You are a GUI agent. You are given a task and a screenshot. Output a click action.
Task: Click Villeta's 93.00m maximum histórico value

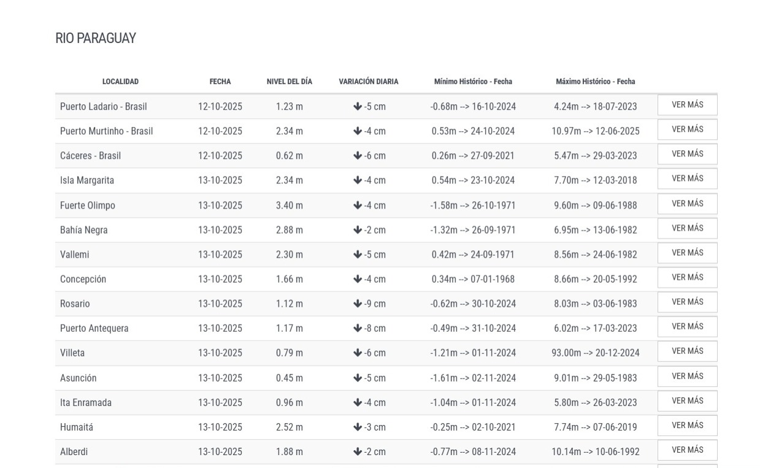595,353
